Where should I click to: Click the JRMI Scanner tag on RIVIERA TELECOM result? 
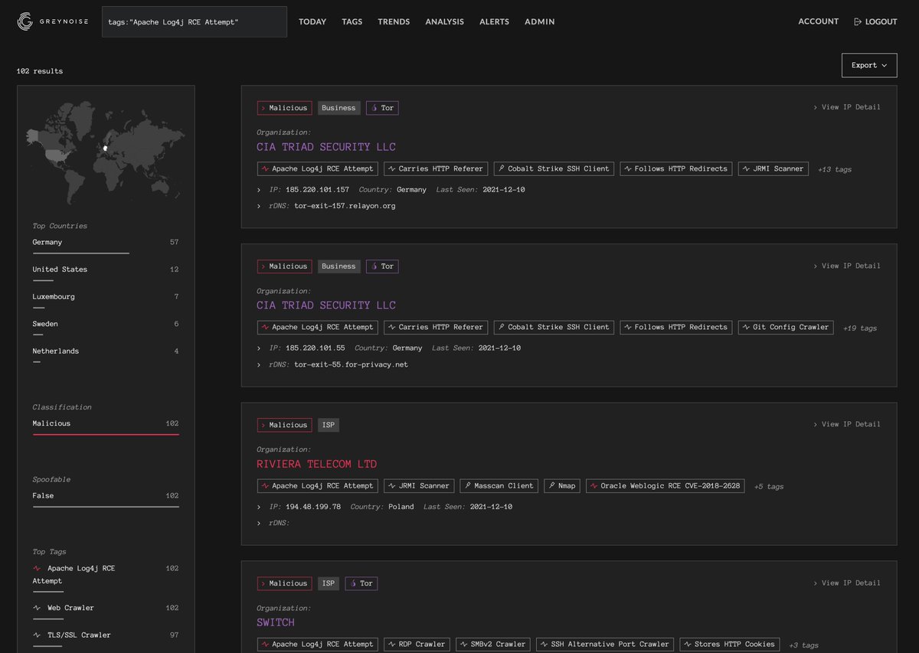coord(419,485)
